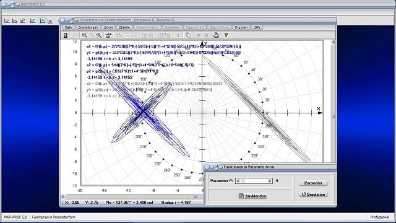Image resolution: width=396 pixels, height=223 pixels.
Task: Click the x2 = f2(k,p) equation text
Action: (140, 65)
